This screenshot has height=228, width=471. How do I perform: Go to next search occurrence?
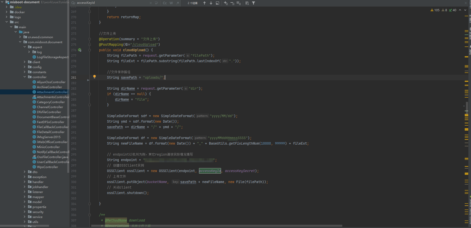coord(211,3)
